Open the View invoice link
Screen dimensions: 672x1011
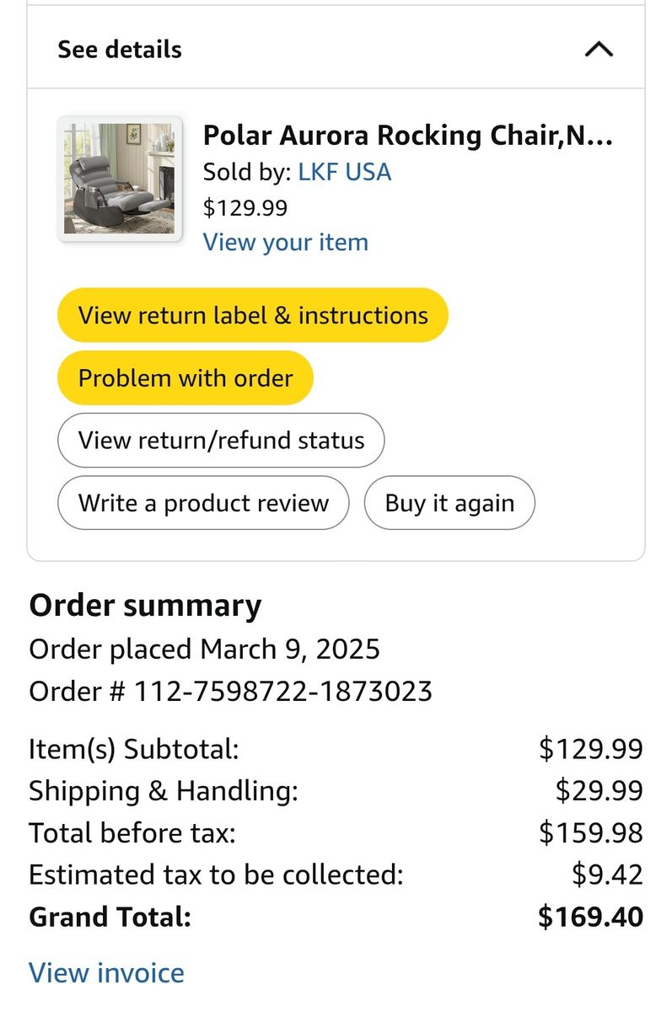106,973
